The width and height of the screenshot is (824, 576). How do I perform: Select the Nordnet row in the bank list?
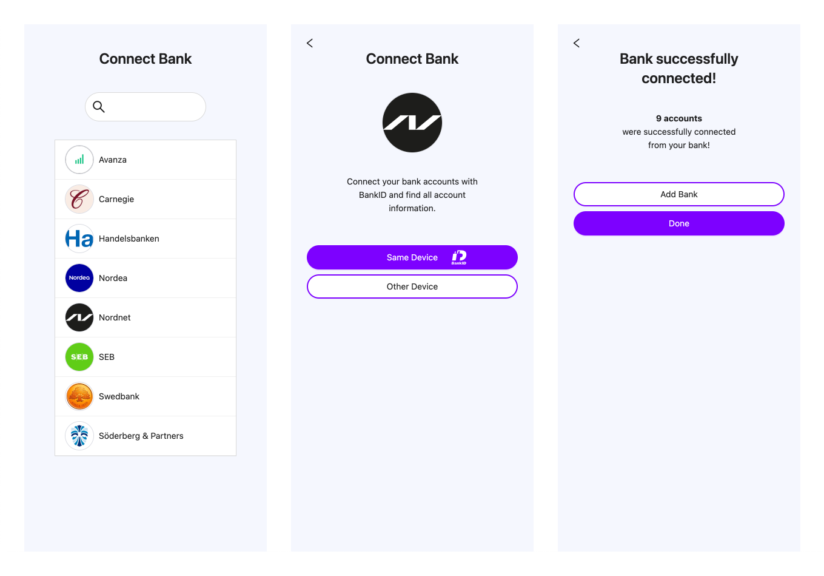point(146,317)
